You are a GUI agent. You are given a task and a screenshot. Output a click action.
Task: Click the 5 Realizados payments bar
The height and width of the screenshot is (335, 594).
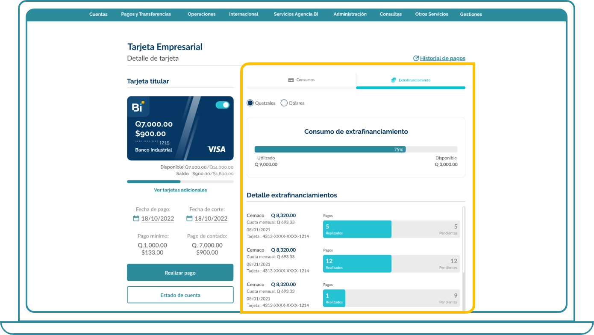click(x=357, y=229)
